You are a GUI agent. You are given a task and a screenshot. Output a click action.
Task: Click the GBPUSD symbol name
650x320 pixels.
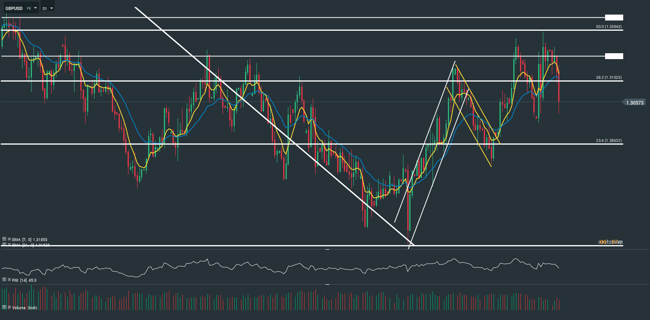pyautogui.click(x=14, y=8)
